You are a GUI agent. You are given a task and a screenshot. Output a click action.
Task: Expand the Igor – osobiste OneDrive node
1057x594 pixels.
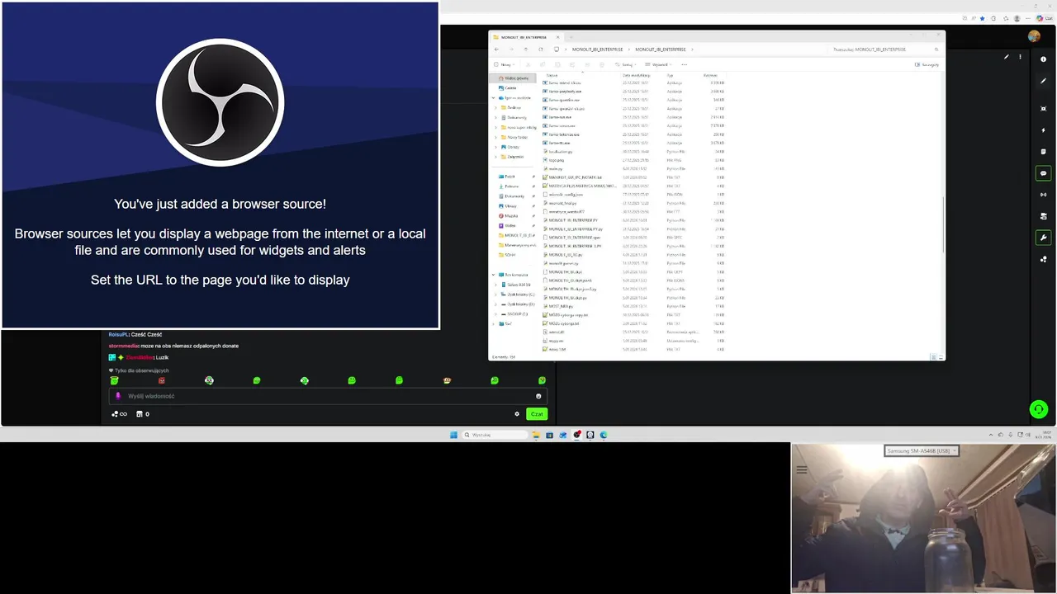[x=495, y=97]
